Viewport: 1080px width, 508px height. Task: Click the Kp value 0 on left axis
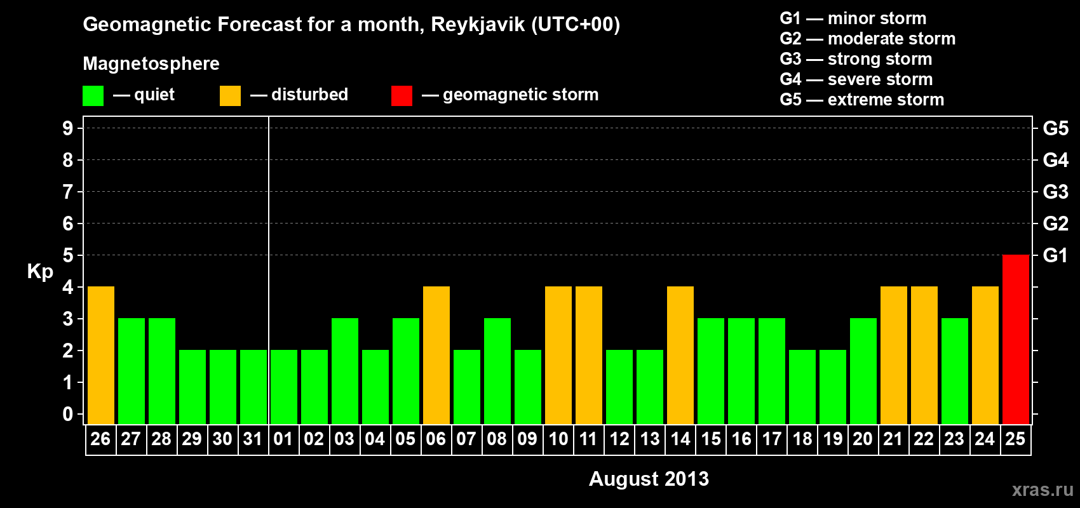(67, 414)
